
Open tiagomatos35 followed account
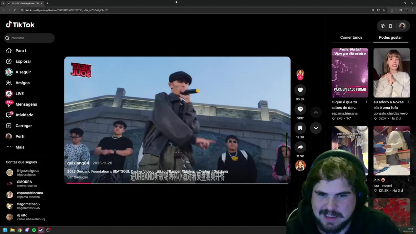click(28, 206)
